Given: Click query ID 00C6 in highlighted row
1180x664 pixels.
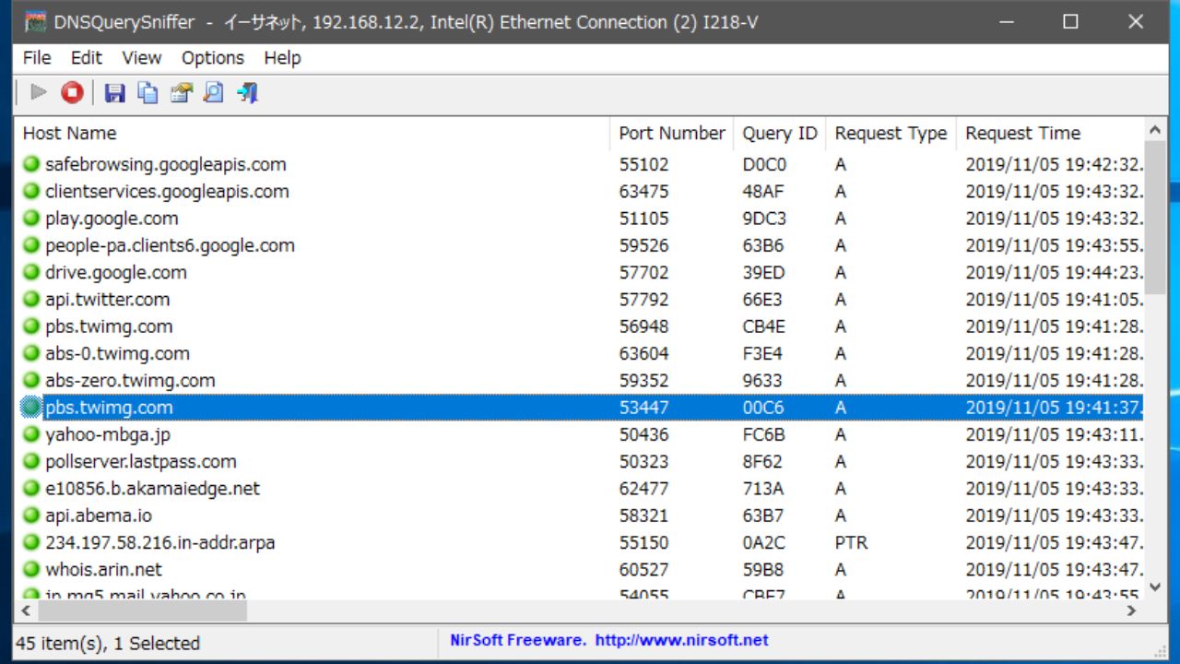Looking at the screenshot, I should tap(763, 408).
